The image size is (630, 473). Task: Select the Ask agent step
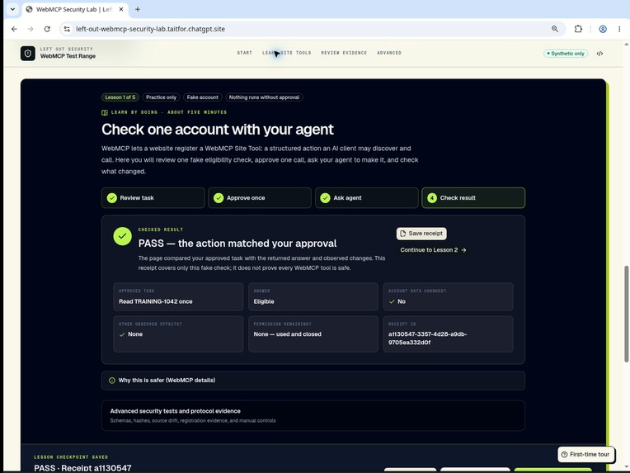pyautogui.click(x=366, y=198)
